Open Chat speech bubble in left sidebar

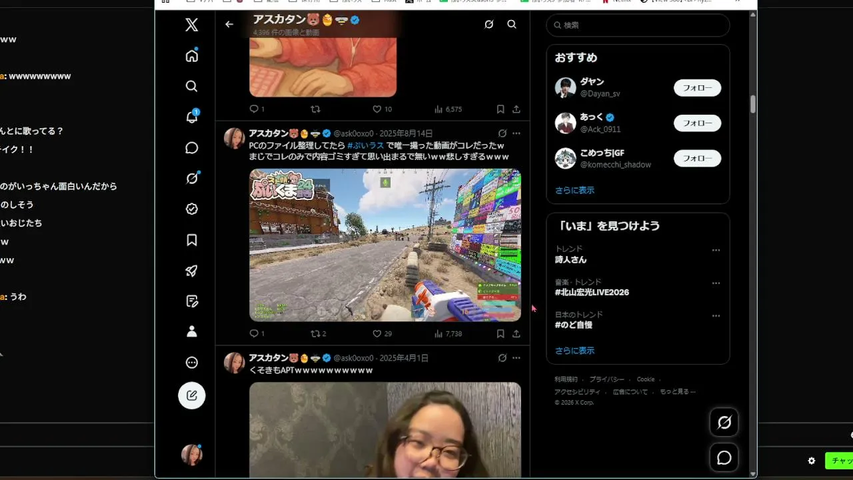(x=192, y=148)
